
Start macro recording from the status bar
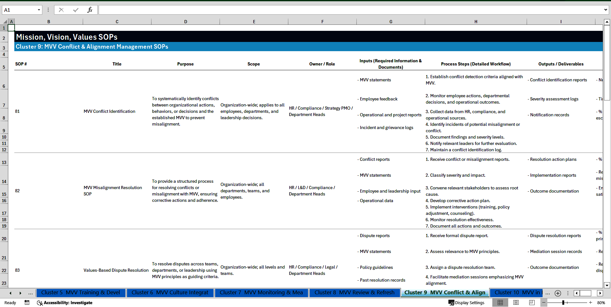[x=27, y=303]
